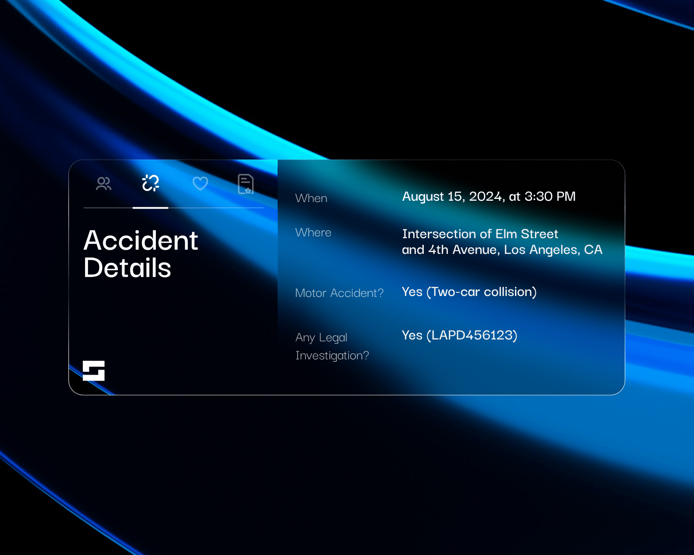Select the When field label
Screen dimensions: 694x555
click(311, 198)
